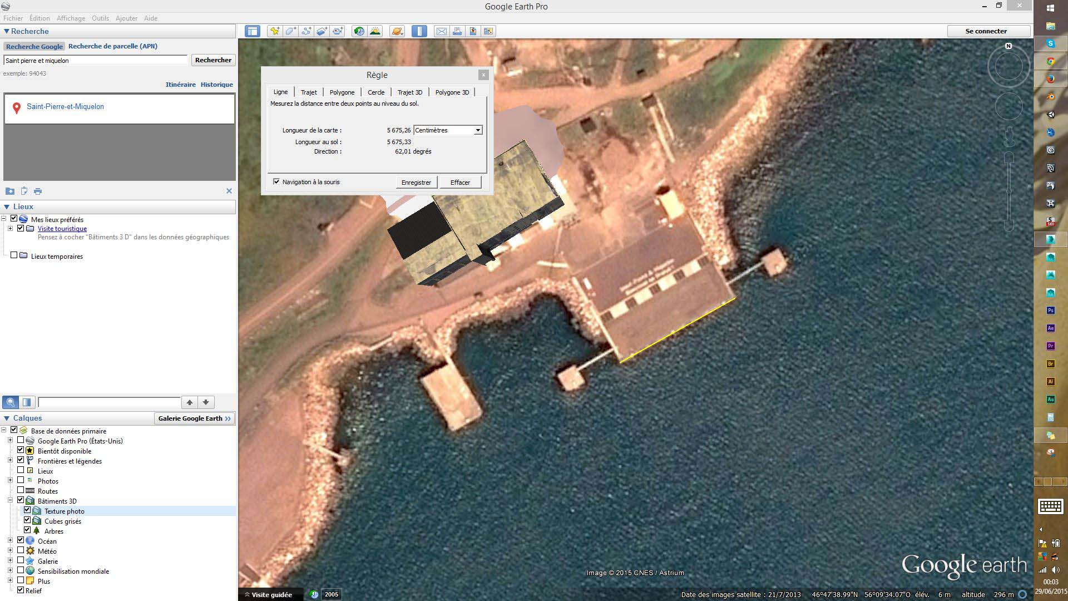Click the Saint pierre et miquelon search field
Screen dimensions: 1068x601
point(96,61)
